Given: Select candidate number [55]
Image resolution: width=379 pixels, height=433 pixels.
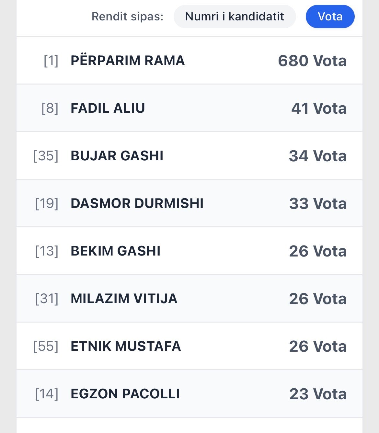Looking at the screenshot, I should [x=46, y=346].
